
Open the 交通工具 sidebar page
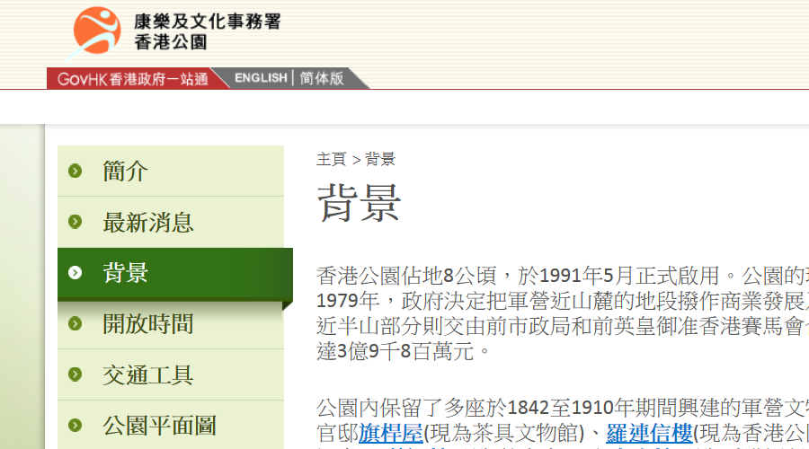(147, 374)
